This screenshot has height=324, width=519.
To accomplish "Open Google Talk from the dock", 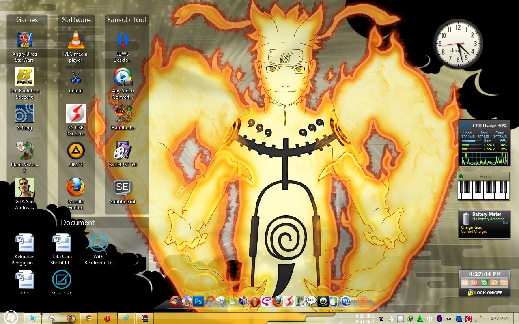I will (x=311, y=301).
